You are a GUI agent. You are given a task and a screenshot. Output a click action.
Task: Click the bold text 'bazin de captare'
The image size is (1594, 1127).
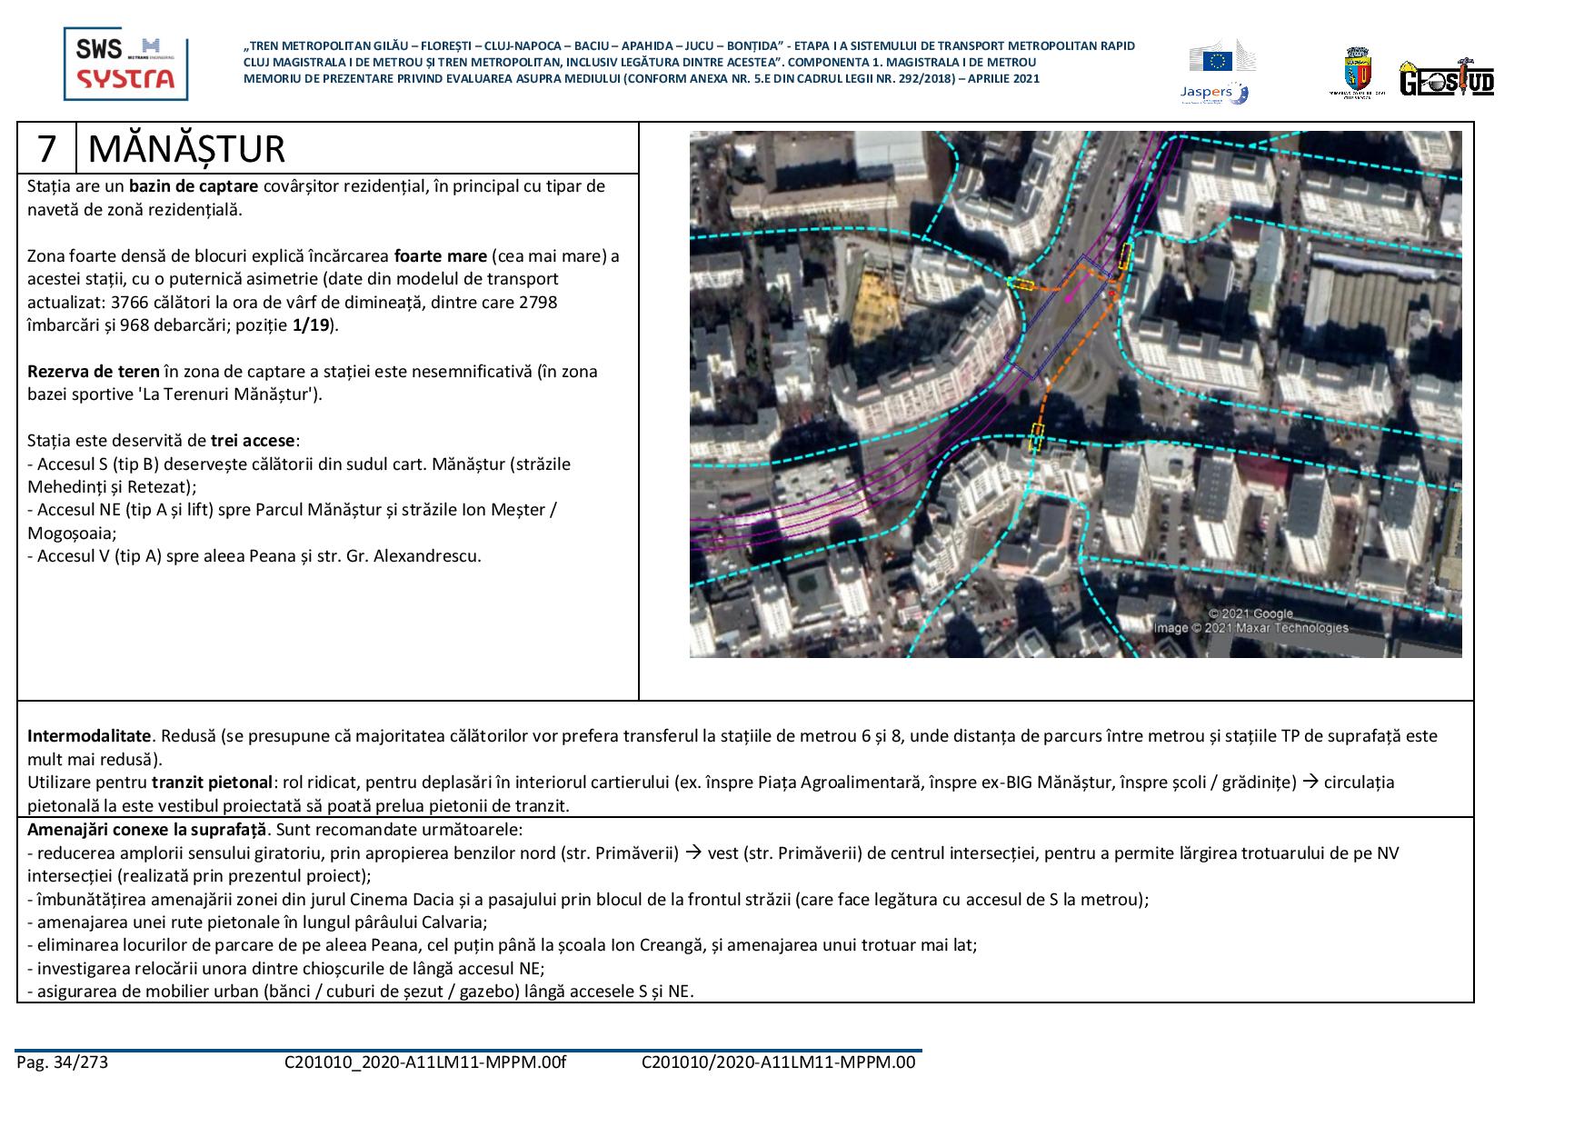193,186
